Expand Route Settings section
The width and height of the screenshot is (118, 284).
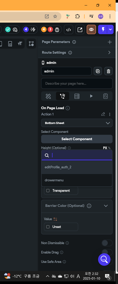(109, 53)
